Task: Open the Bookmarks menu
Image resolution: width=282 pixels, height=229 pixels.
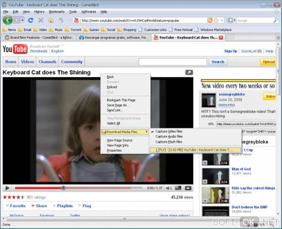Action: (57, 12)
